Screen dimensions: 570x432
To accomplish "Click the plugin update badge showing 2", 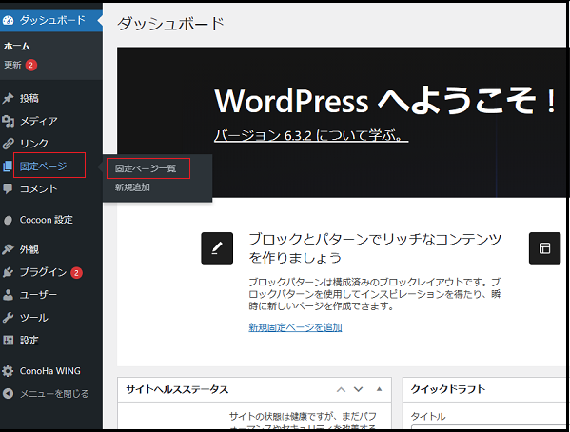I will pyautogui.click(x=76, y=273).
